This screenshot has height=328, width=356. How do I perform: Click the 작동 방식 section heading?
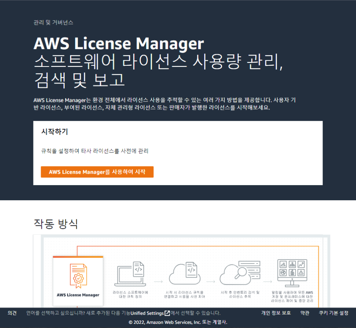(56, 224)
